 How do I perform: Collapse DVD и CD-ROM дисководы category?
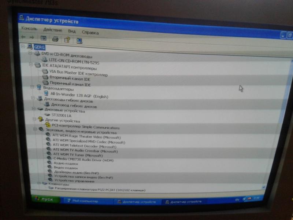(x=30, y=53)
